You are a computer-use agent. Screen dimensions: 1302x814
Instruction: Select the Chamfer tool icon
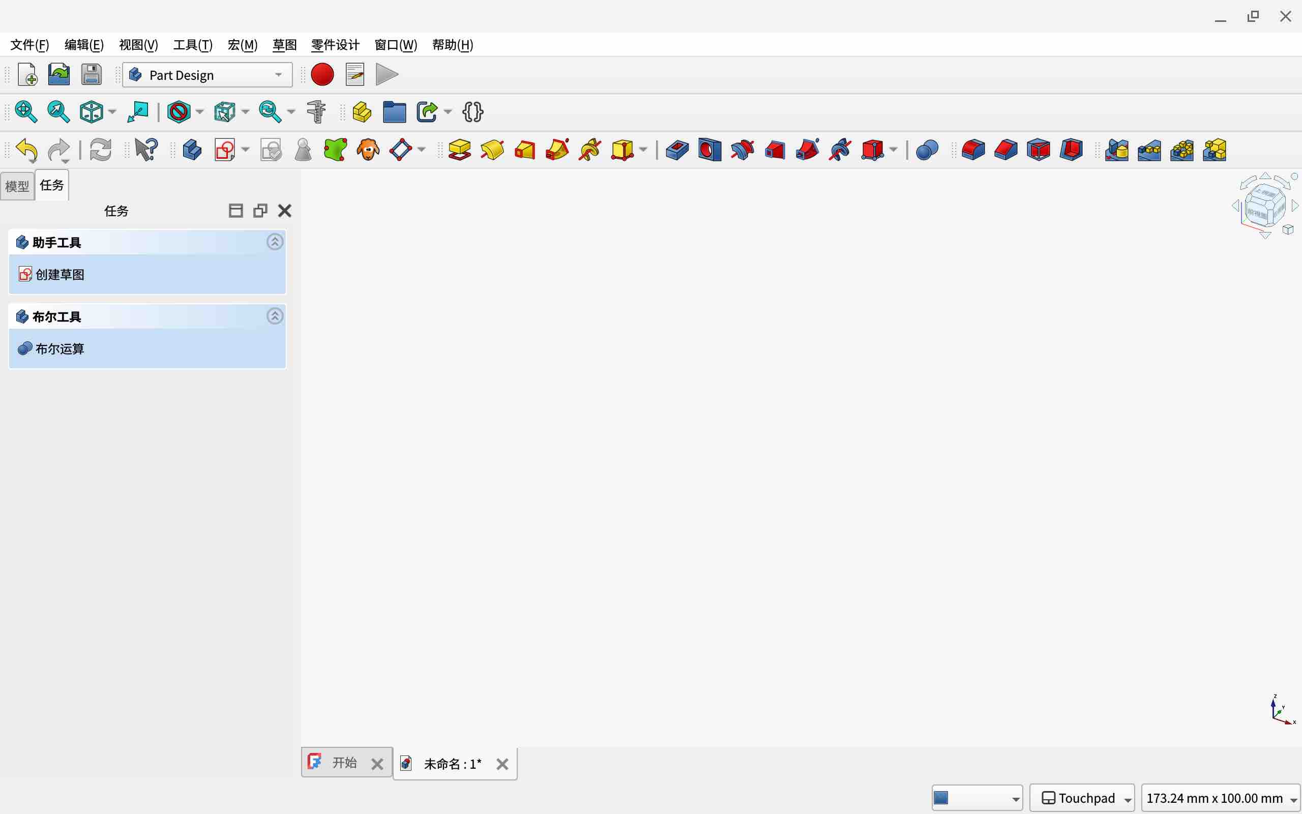pyautogui.click(x=1005, y=150)
